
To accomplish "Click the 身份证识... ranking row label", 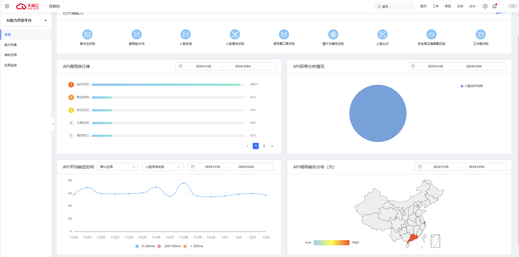I will click(84, 110).
